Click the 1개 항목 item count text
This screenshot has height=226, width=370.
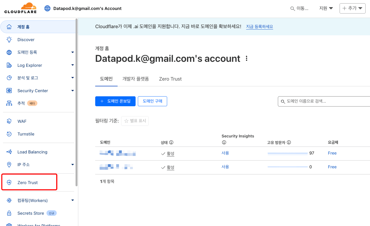(107, 182)
